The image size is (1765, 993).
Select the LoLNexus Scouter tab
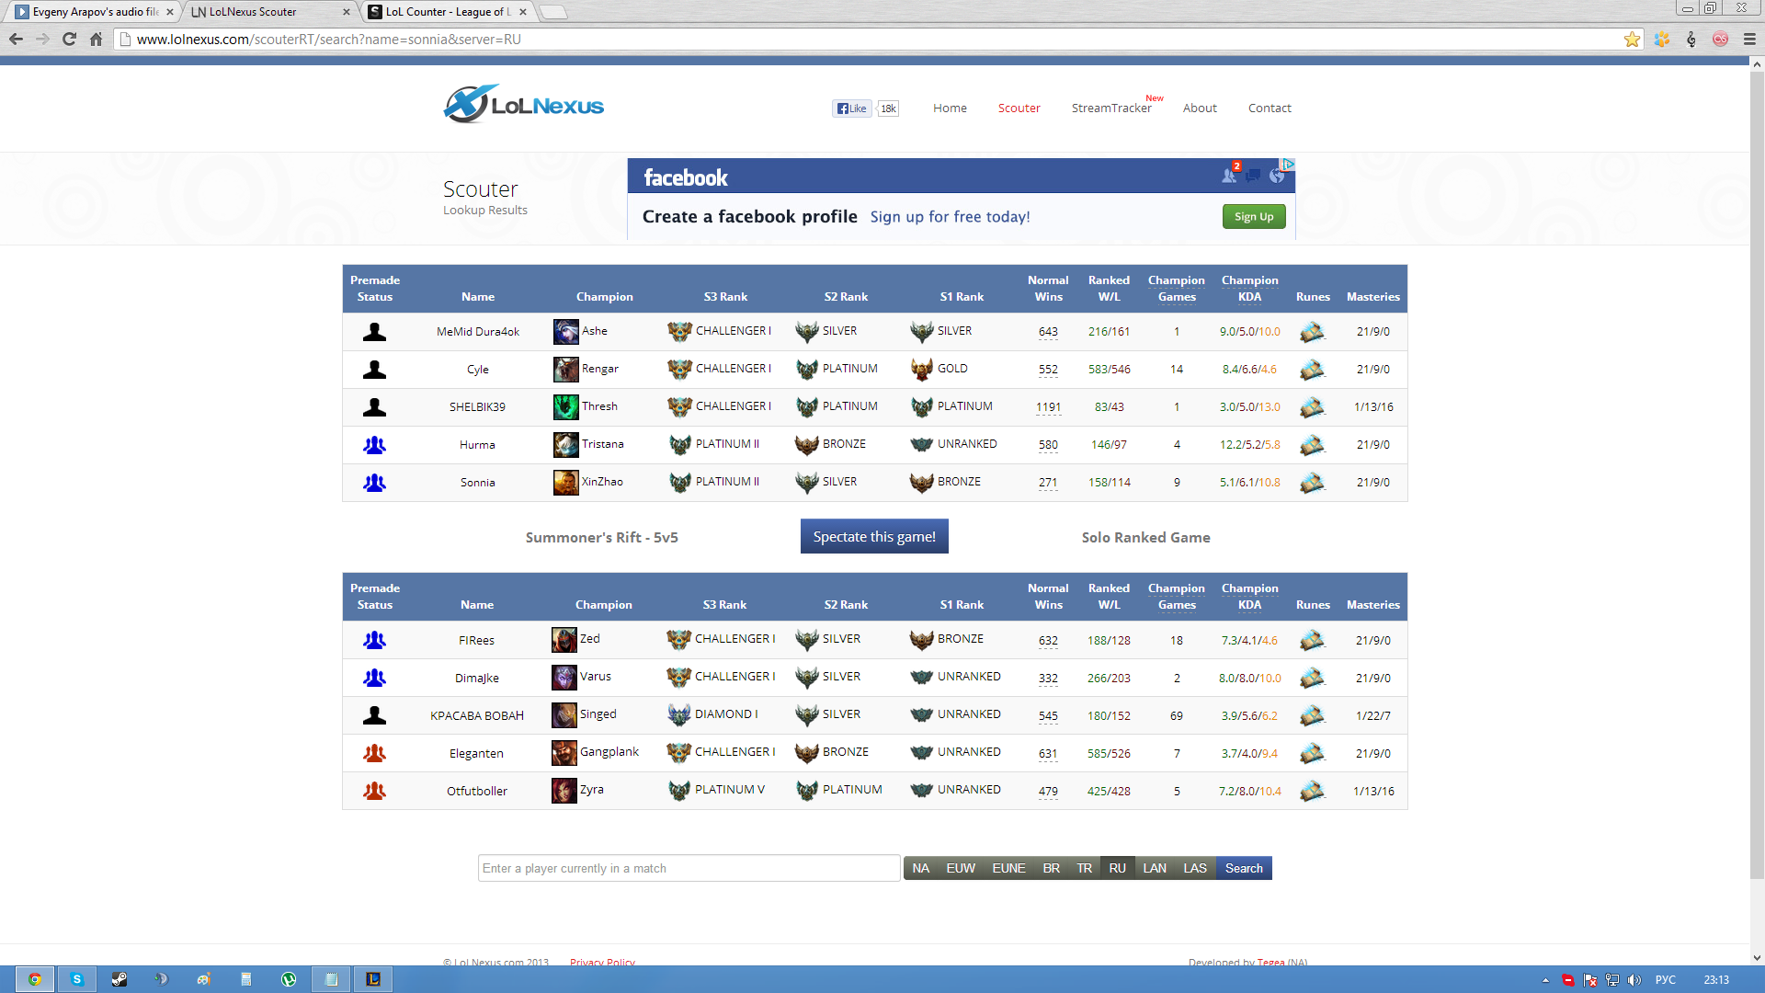(270, 12)
